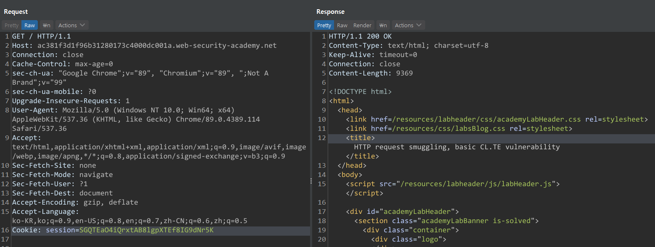This screenshot has width=655, height=247.
Task: Select the Pretty tab in Response panel
Action: [324, 25]
